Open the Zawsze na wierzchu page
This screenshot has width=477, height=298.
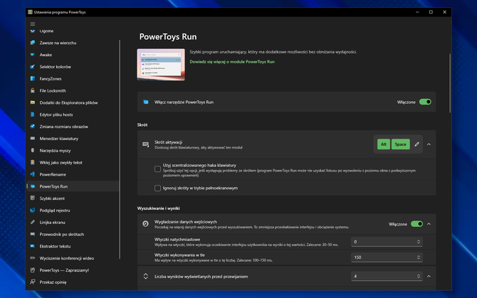pos(73,43)
